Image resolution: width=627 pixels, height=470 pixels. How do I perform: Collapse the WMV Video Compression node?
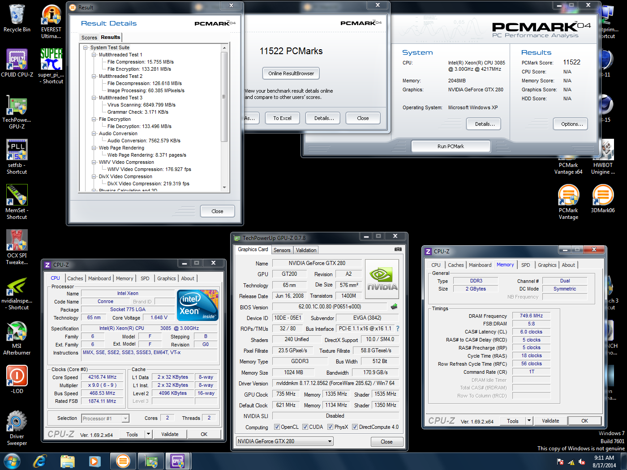click(94, 162)
